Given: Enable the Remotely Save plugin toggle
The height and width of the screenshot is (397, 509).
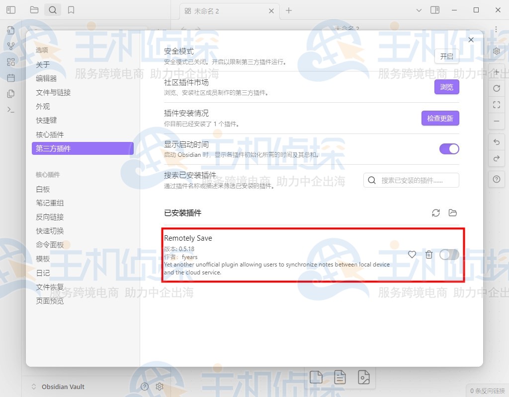Looking at the screenshot, I should coord(449,255).
